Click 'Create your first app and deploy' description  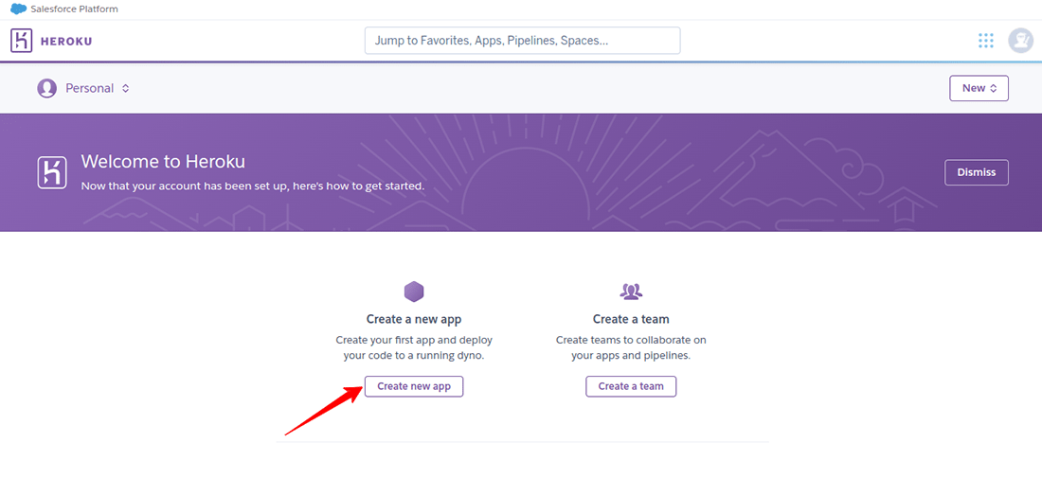414,348
